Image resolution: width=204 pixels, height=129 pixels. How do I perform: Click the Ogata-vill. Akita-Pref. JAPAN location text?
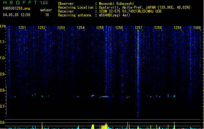(x=127, y=7)
